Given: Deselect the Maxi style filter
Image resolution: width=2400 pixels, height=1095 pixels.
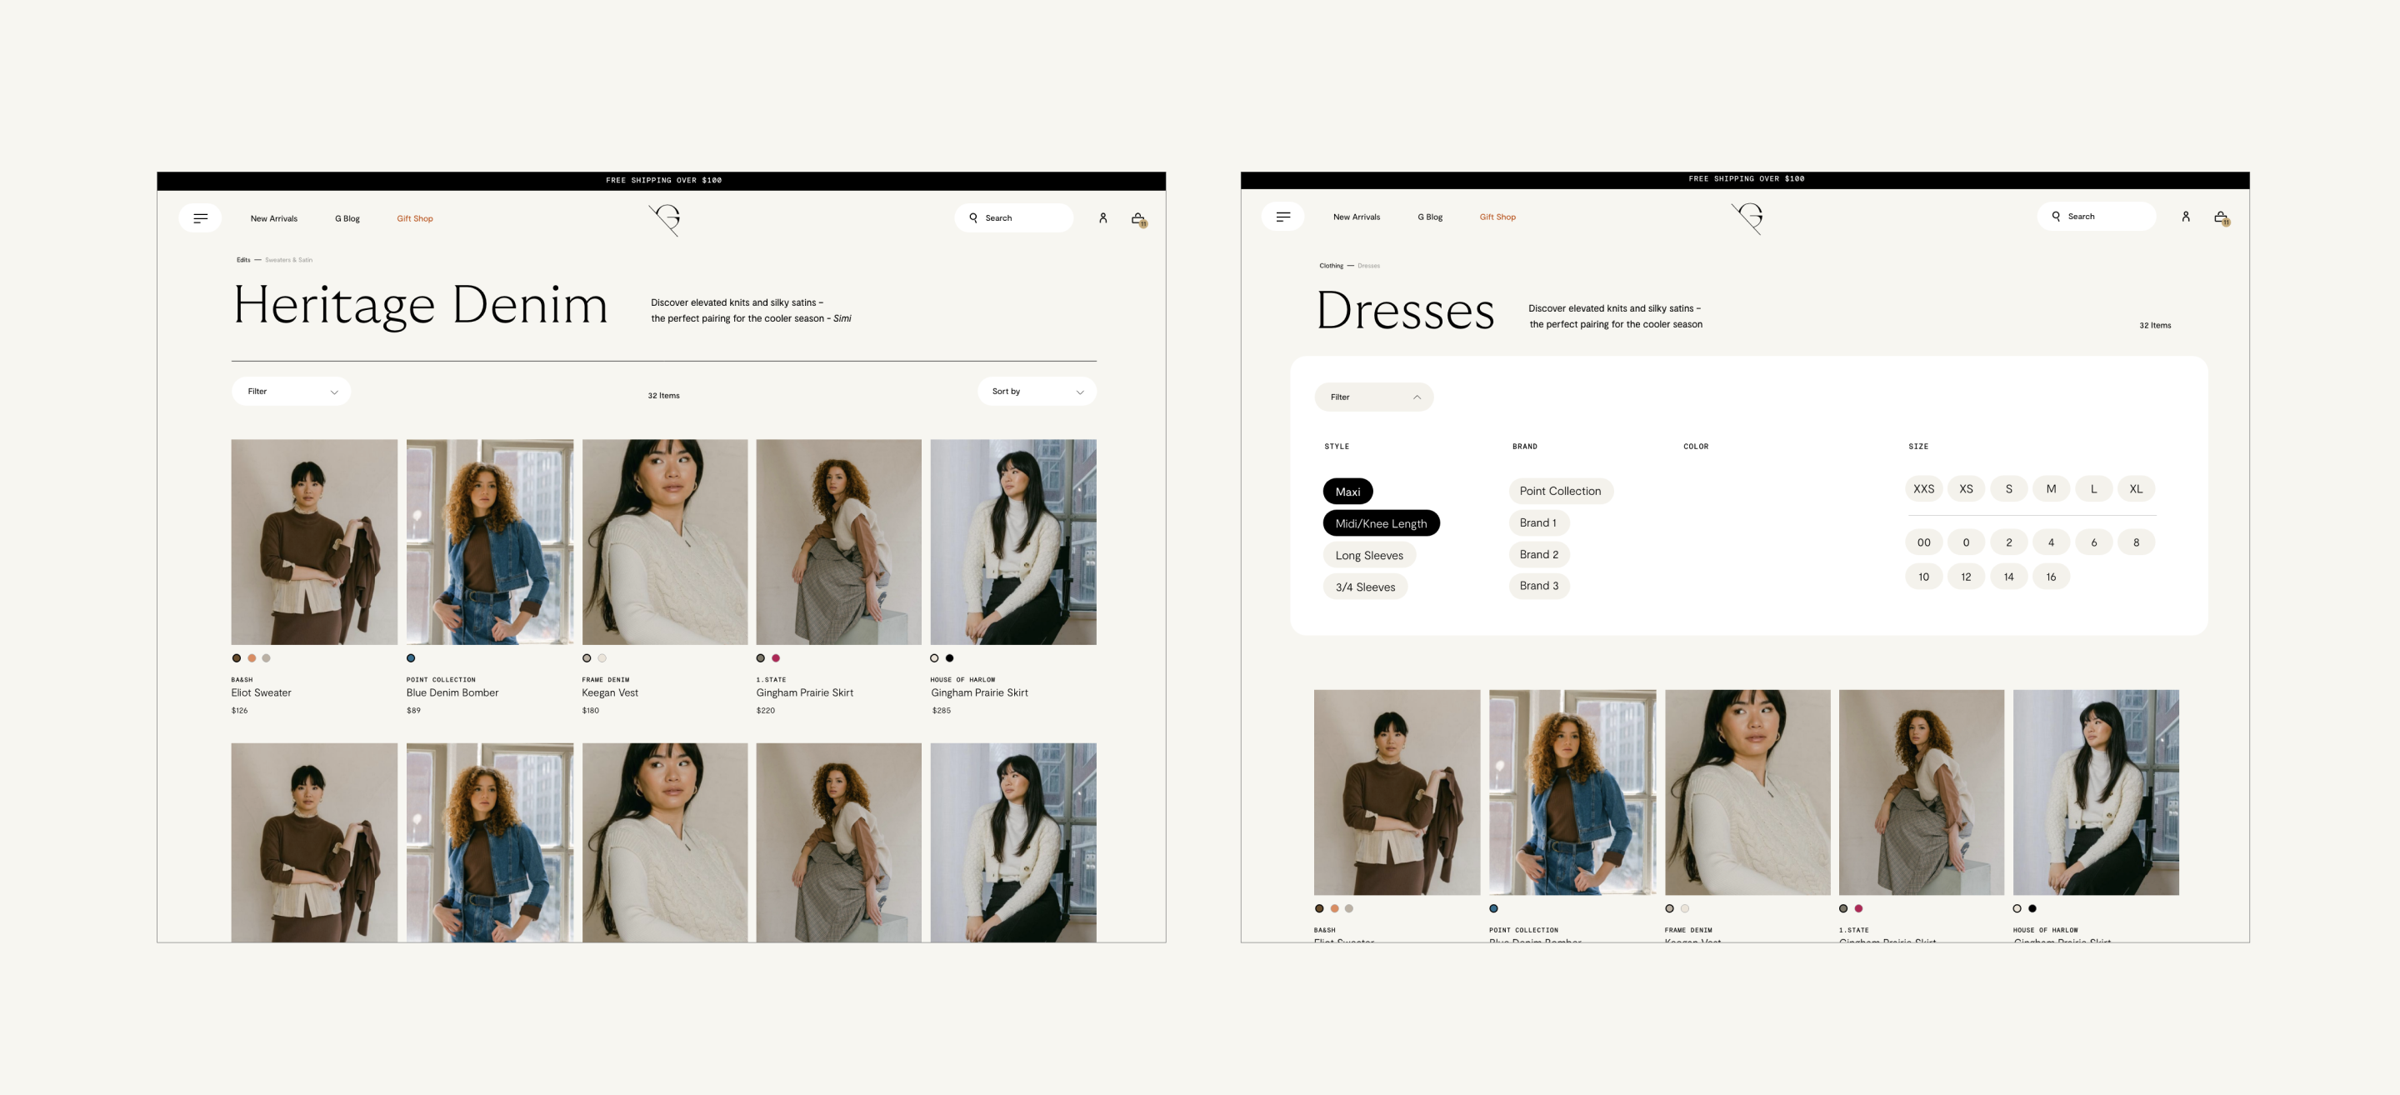Looking at the screenshot, I should click(x=1347, y=491).
